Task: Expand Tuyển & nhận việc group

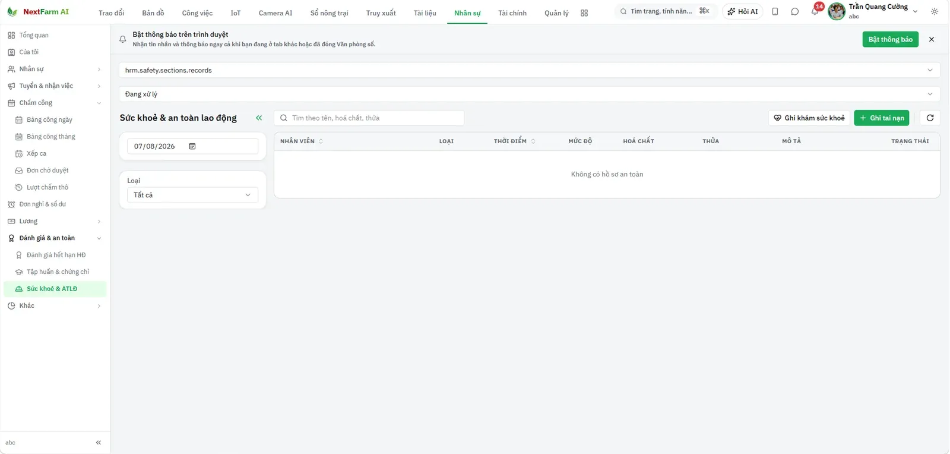Action: tap(55, 86)
